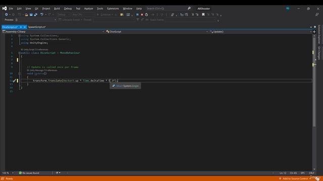Image resolution: width=323 pixels, height=181 pixels.
Task: Click the bookmark toolbar icon
Action: (x=203, y=15)
